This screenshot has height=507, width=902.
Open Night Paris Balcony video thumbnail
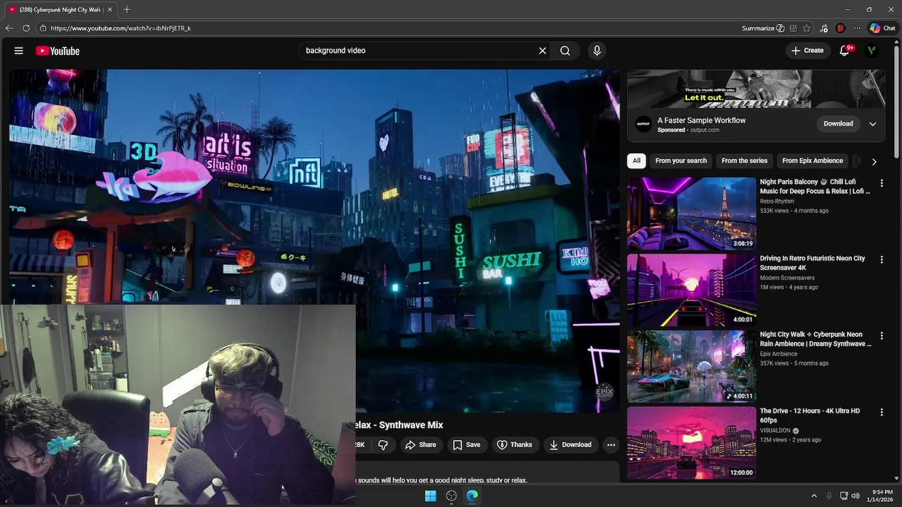(x=691, y=213)
